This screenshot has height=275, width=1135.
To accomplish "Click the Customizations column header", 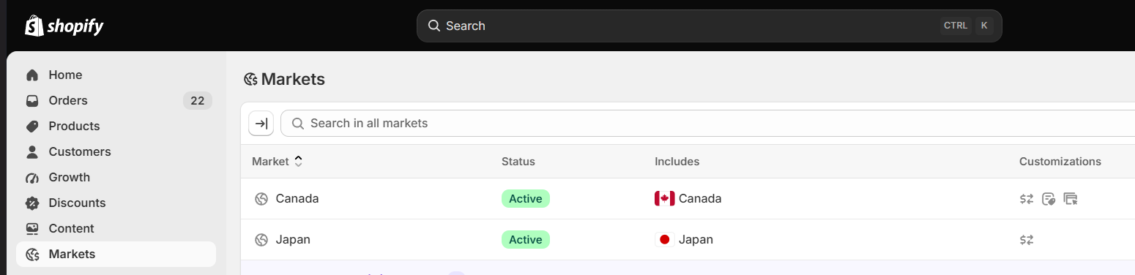I will click(x=1060, y=162).
